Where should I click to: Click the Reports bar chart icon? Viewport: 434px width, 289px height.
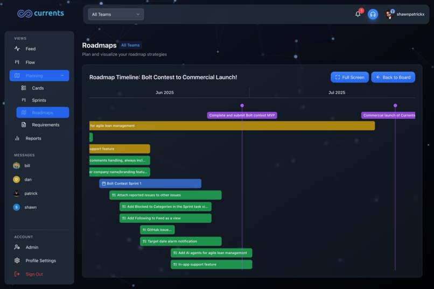point(17,138)
